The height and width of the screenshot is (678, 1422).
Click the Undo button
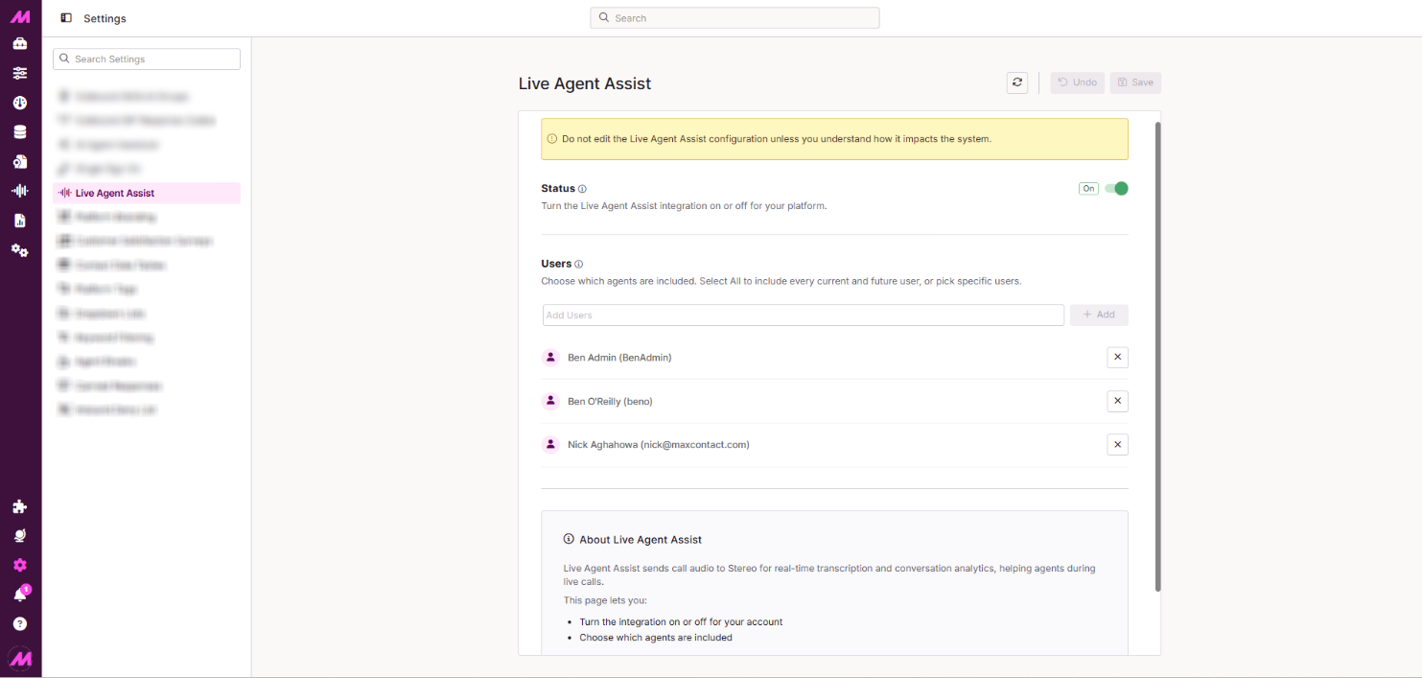tap(1077, 82)
